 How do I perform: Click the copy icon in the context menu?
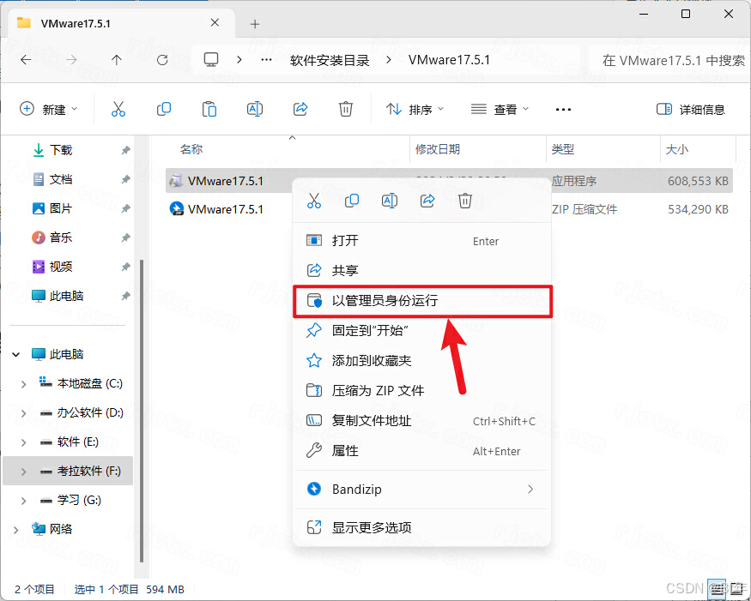tap(352, 201)
